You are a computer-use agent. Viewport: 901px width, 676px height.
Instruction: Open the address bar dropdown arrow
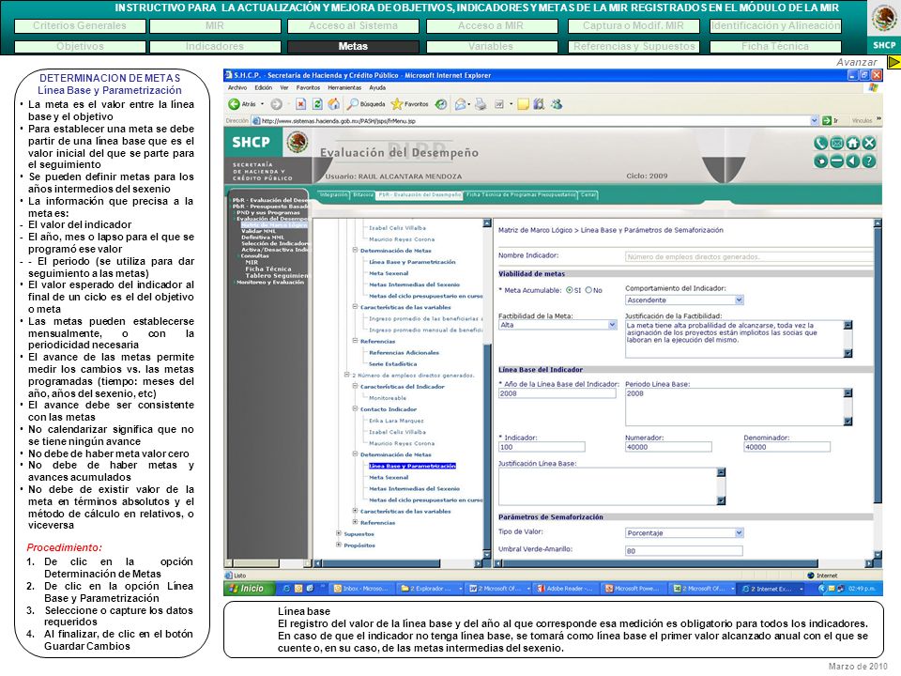click(814, 121)
